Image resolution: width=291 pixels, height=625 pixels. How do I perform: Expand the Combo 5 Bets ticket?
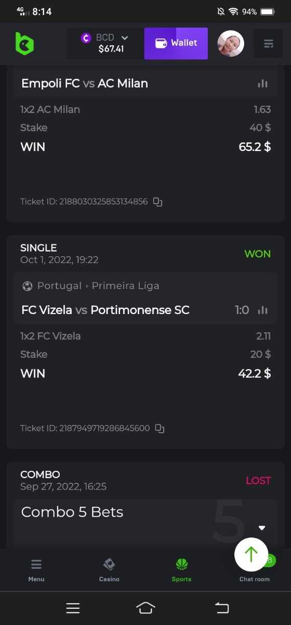pos(262,528)
